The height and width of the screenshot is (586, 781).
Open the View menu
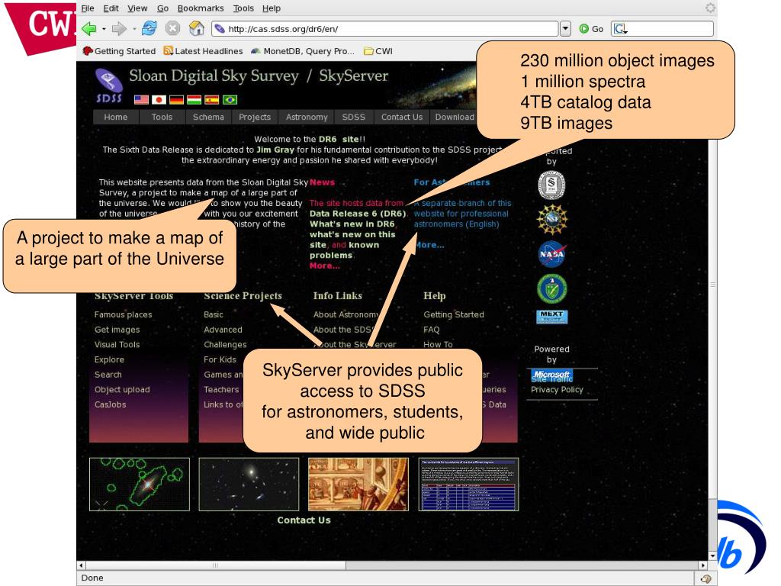point(137,8)
